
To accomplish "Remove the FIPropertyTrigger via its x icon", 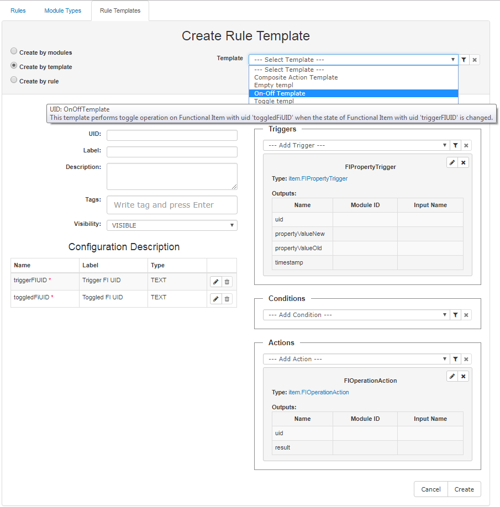I will pyautogui.click(x=463, y=162).
